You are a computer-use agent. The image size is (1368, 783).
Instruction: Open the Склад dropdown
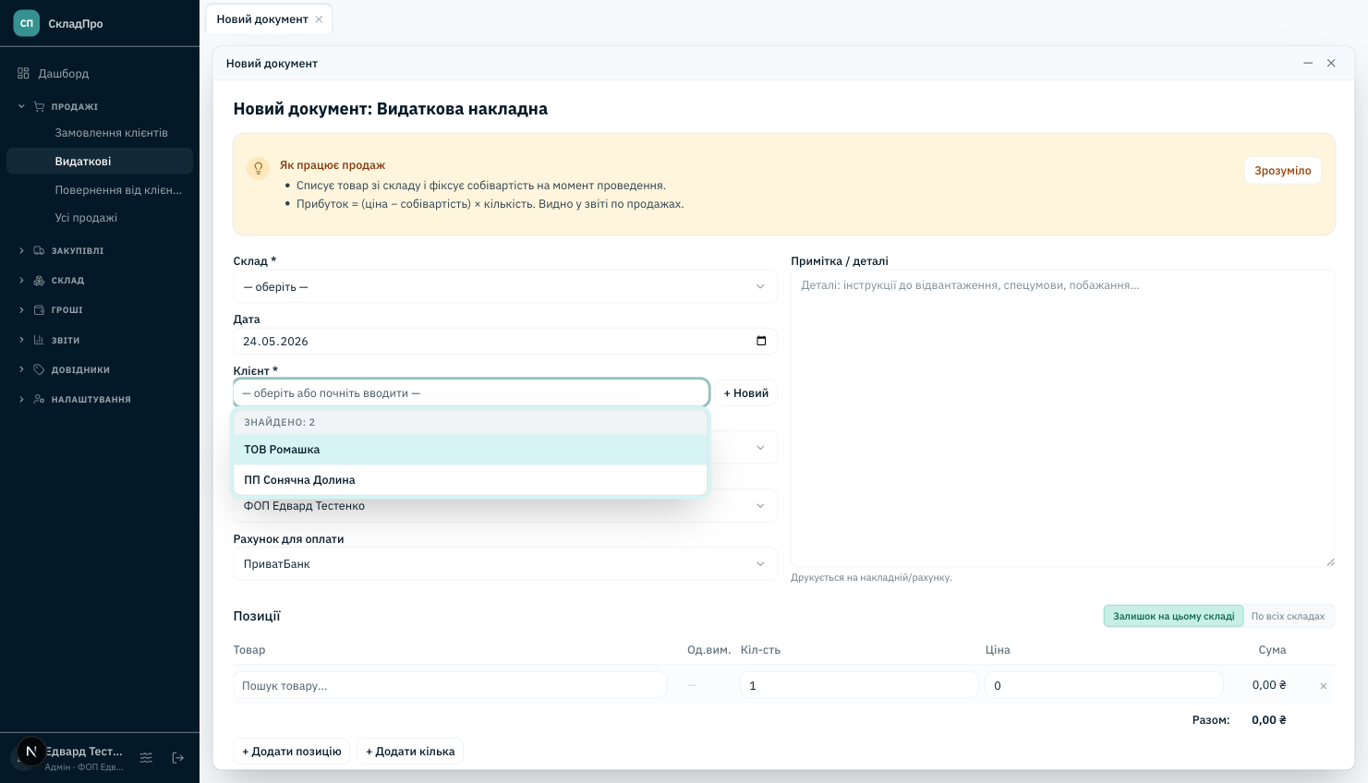click(x=505, y=286)
